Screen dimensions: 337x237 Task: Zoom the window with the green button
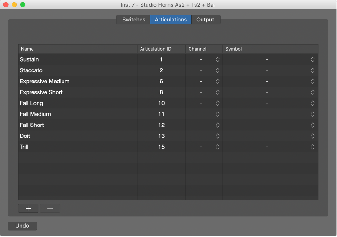pyautogui.click(x=22, y=5)
